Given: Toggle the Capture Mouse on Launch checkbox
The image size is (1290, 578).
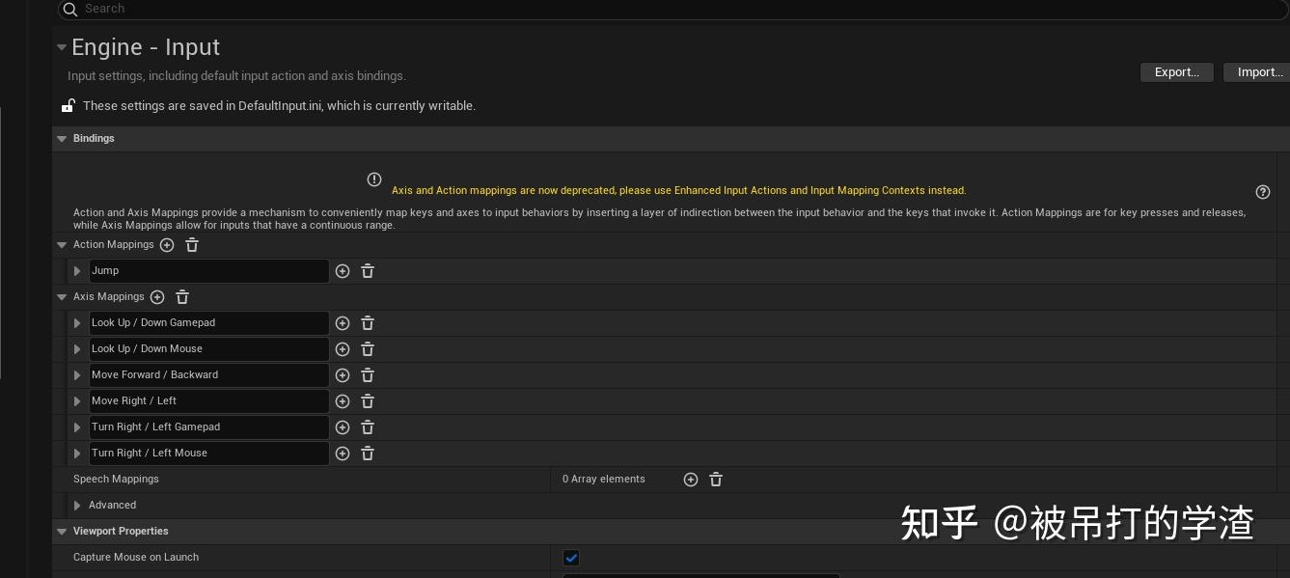Looking at the screenshot, I should [x=571, y=558].
